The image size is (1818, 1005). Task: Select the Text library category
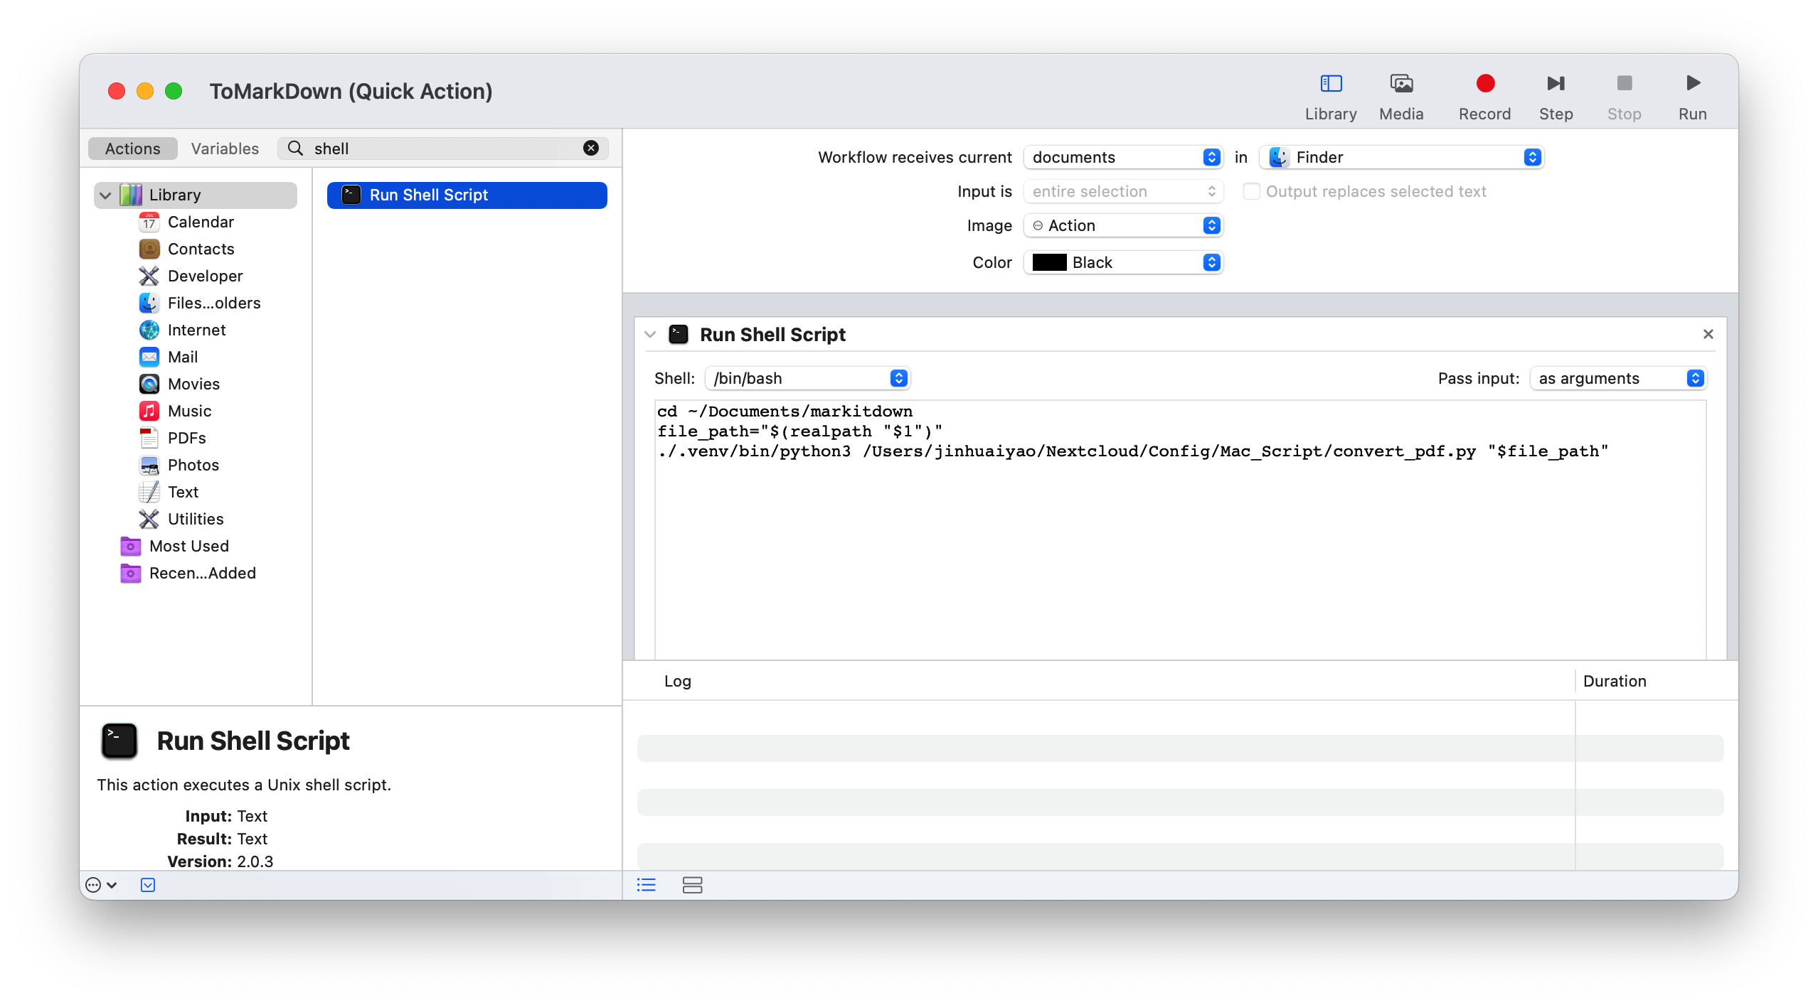(x=183, y=492)
